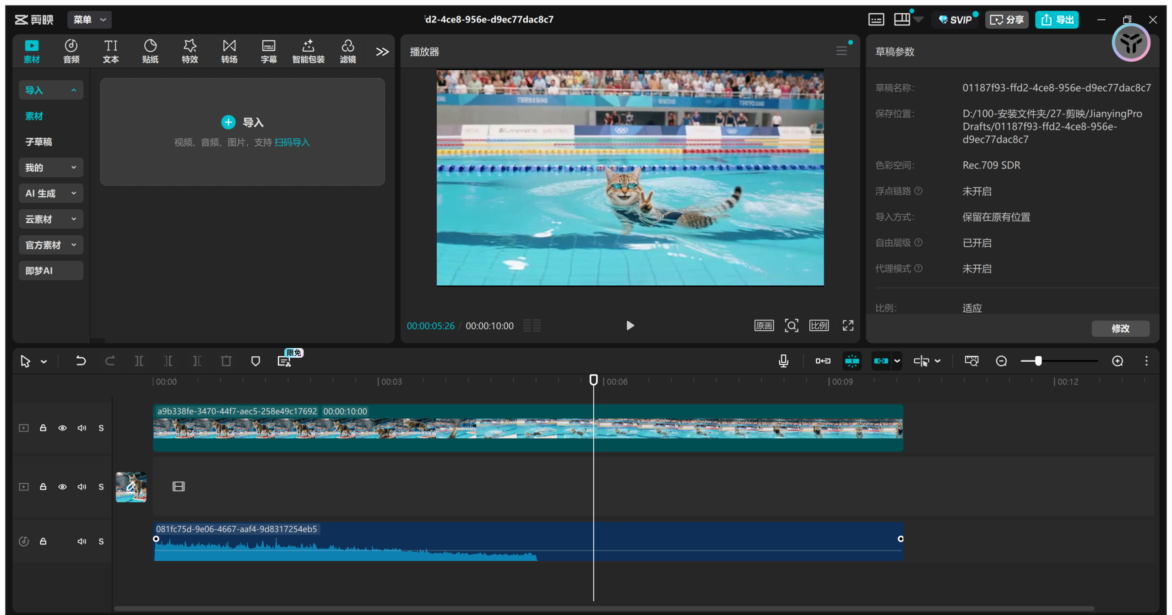Screen dimensions: 1172x615
Task: Lock the audio track
Action: (43, 541)
